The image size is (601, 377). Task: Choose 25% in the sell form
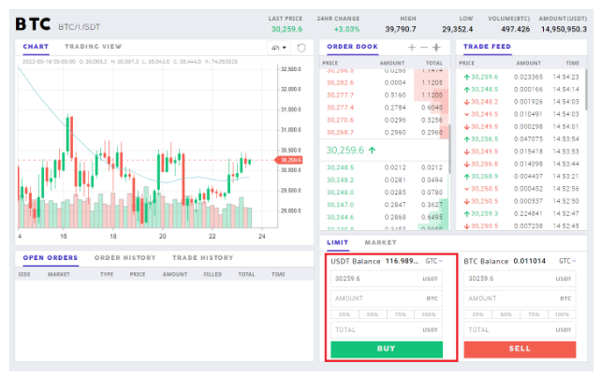[x=478, y=314]
